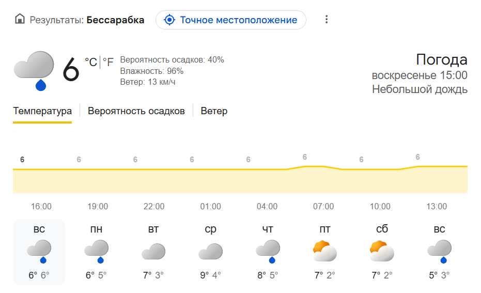Click the Точное местоположение button
Screen dimensions: 481x293
click(x=230, y=20)
